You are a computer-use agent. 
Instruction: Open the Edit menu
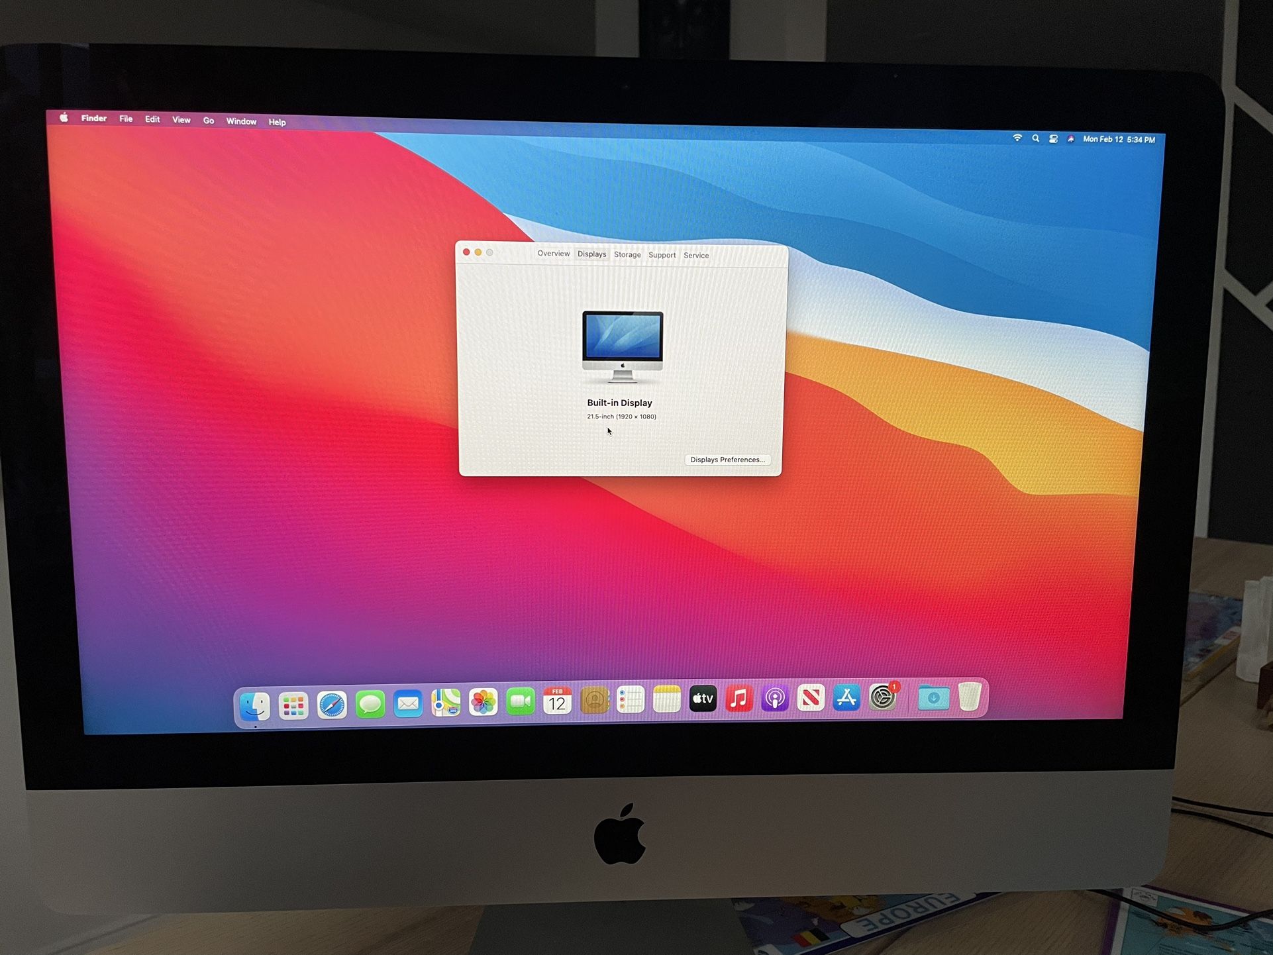[152, 119]
